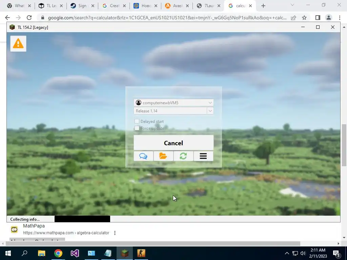The height and width of the screenshot is (260, 347).
Task: Switch to the Google 'Creat' tab
Action: (114, 6)
